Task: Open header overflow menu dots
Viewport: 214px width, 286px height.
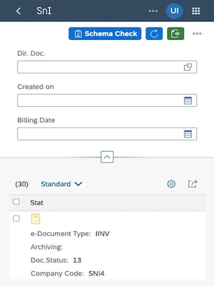Action: pyautogui.click(x=153, y=11)
